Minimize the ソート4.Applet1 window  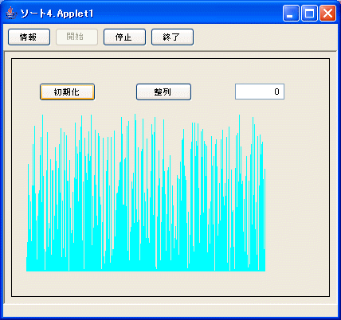[291, 14]
